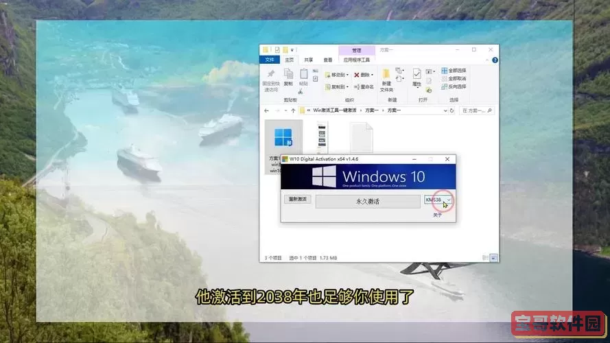Click the Explorer Back arrow
Viewport: 610px width, 343px height.
266,111
